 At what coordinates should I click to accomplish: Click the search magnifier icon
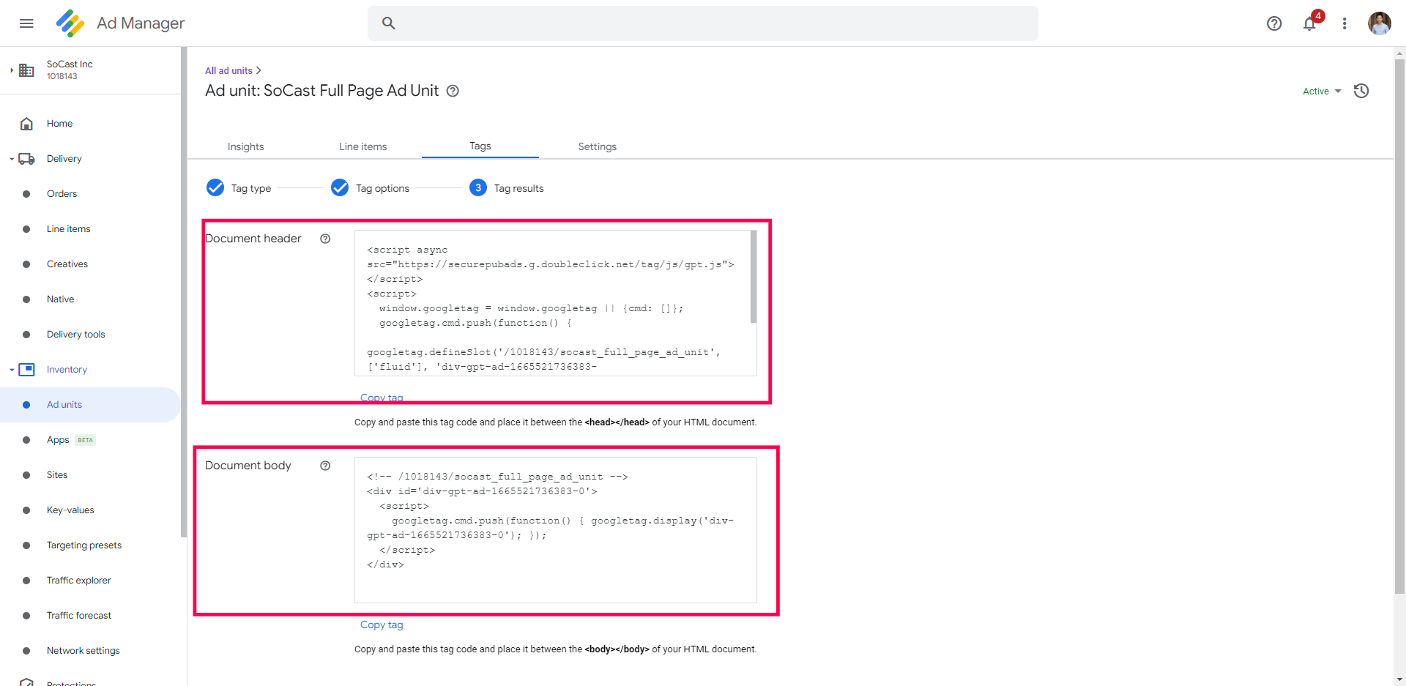pos(389,23)
